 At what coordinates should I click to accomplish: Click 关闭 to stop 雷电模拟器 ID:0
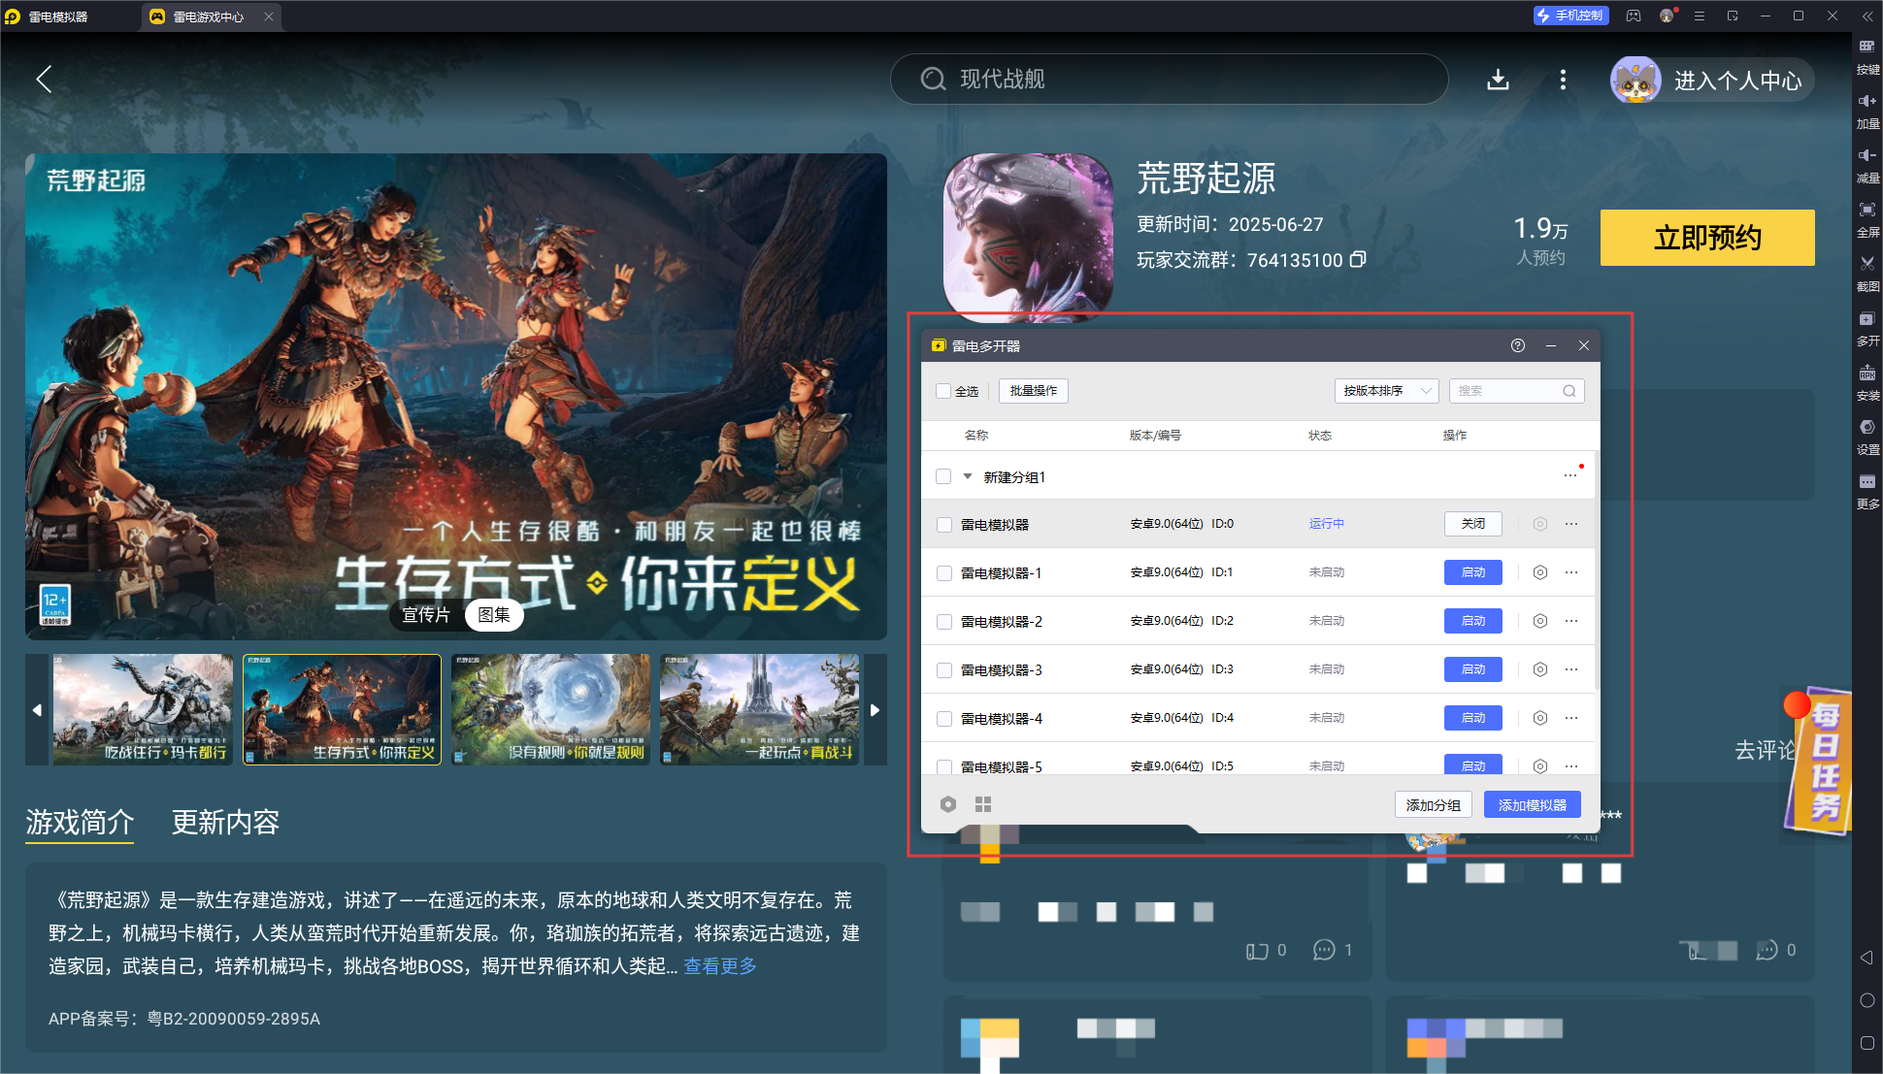coord(1473,524)
